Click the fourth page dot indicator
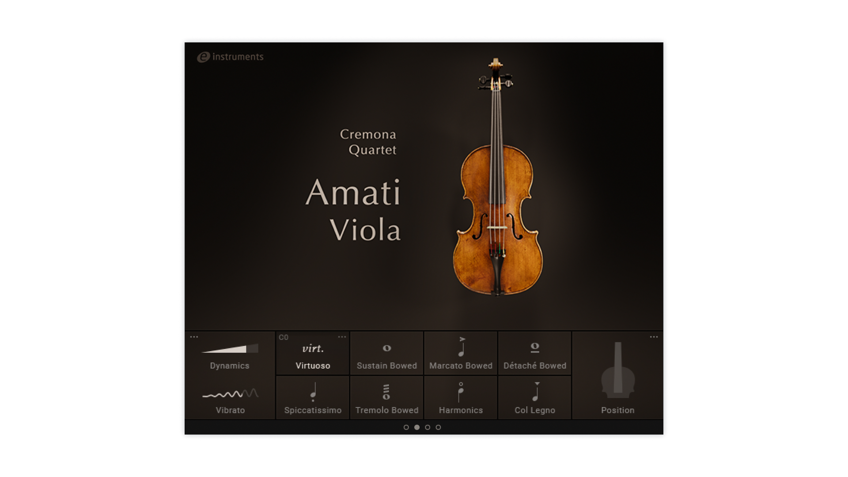Image resolution: width=848 pixels, height=477 pixels. [438, 427]
